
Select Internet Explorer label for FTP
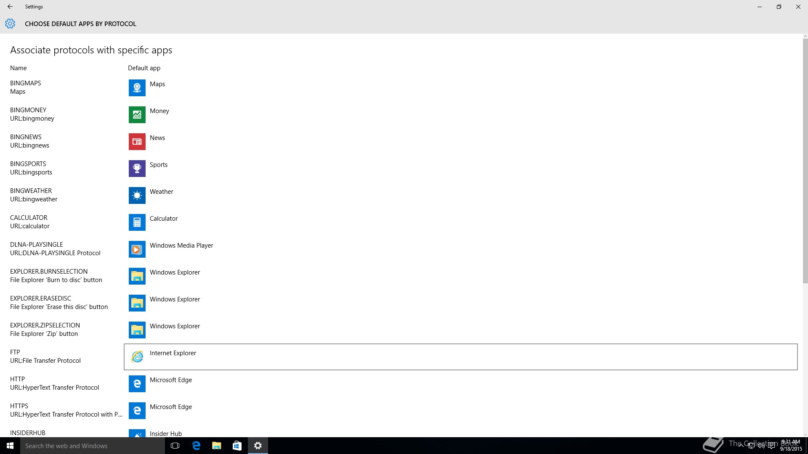pyautogui.click(x=173, y=353)
